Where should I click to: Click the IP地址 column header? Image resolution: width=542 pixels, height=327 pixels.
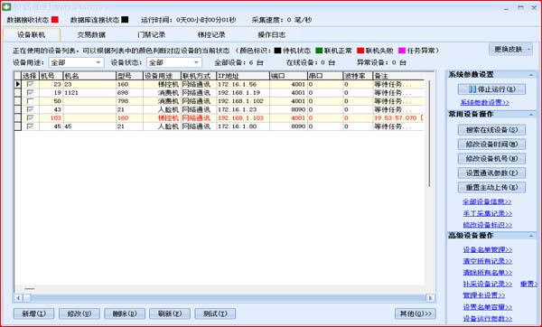click(243, 76)
